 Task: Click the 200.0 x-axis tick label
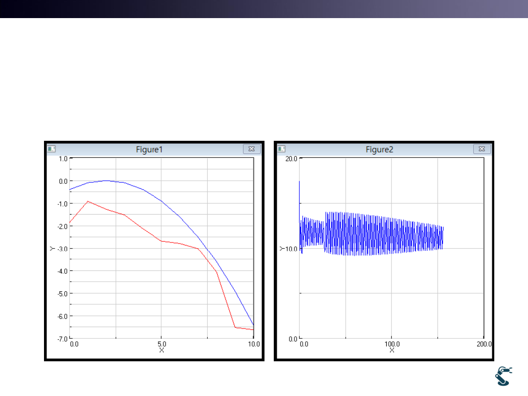[484, 344]
